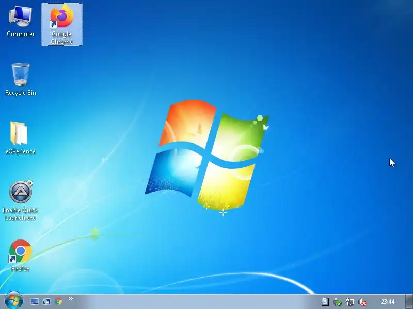The width and height of the screenshot is (413, 309).
Task: Open the Start menu orb
Action: click(x=14, y=301)
